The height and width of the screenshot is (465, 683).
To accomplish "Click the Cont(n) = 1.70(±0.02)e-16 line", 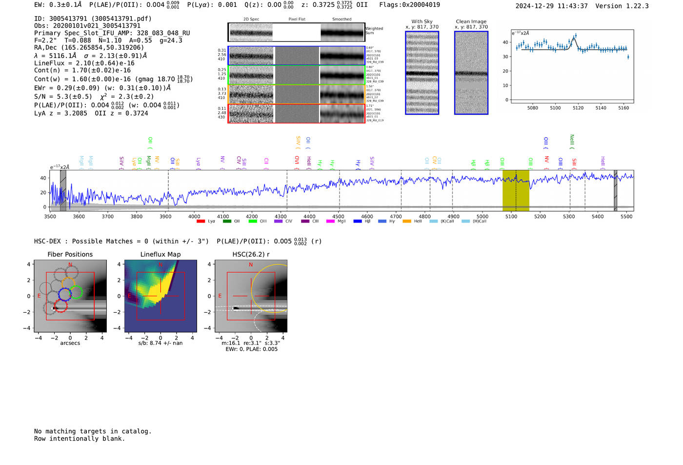I will click(x=82, y=70).
